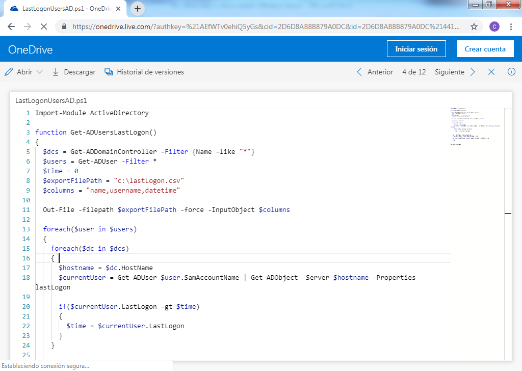Click the Descargar download icon

tap(56, 72)
